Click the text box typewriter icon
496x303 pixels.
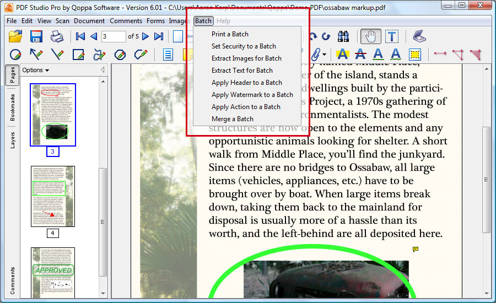[x=168, y=55]
